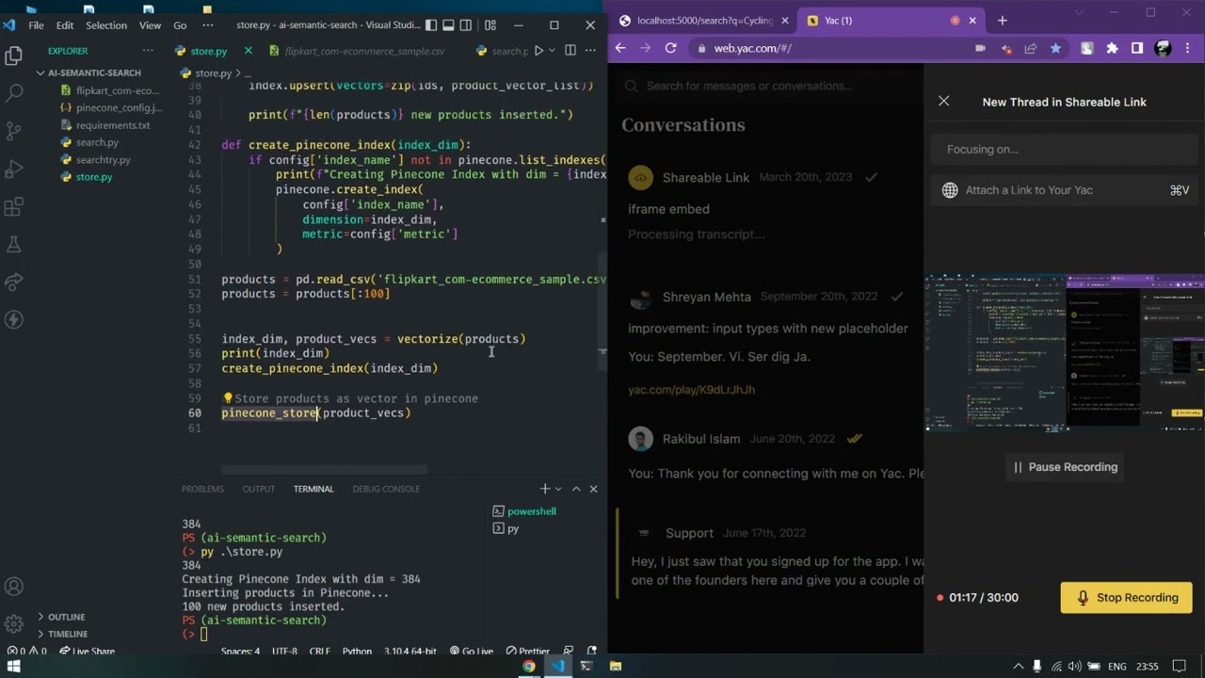
Task: Toggle the primary side bar layout button
Action: point(431,25)
